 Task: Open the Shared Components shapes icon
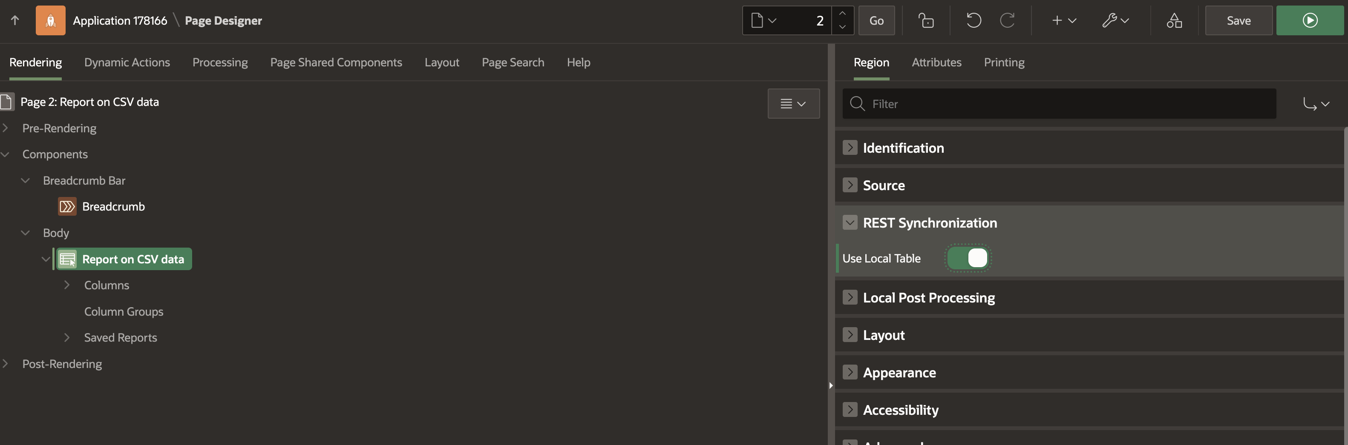click(x=1174, y=20)
